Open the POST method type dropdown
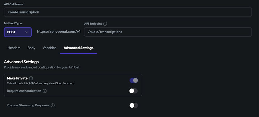This screenshot has height=117, width=259. click(x=18, y=32)
